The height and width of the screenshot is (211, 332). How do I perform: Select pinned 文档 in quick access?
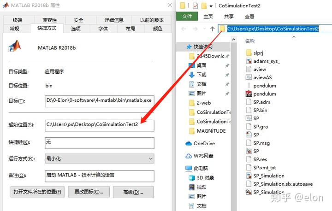coord(202,84)
